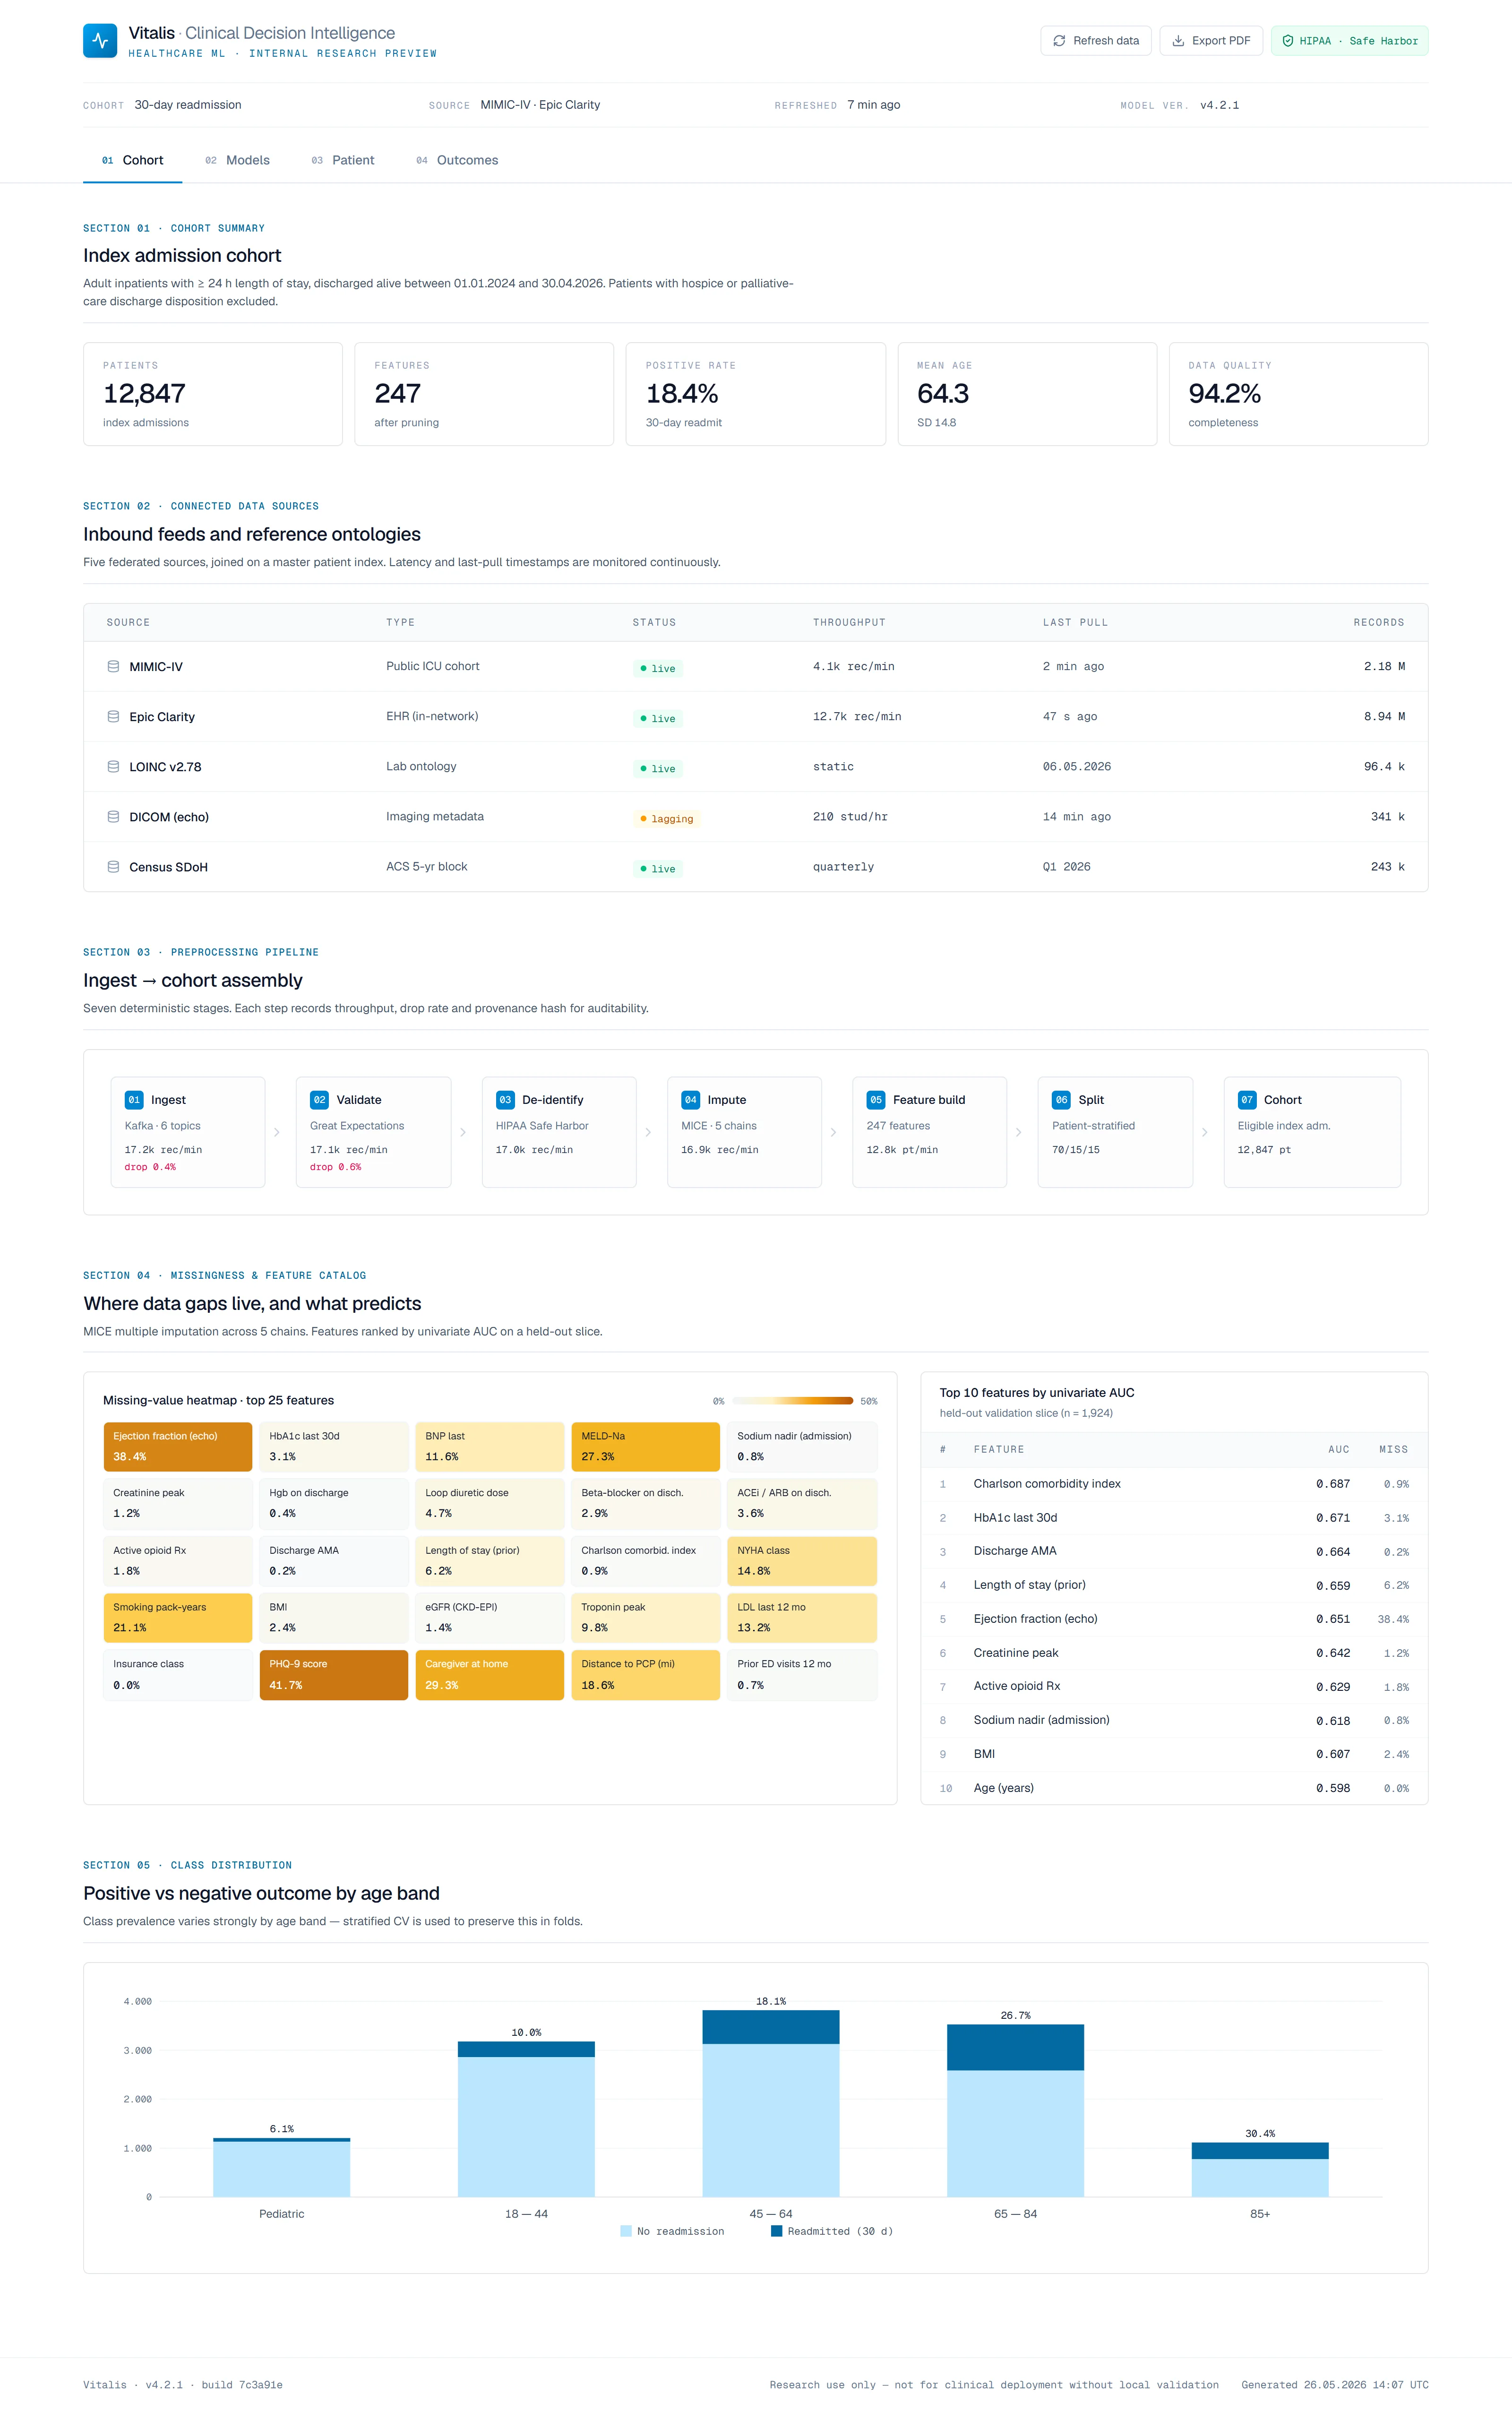Open the Outcomes tab
The height and width of the screenshot is (2411, 1512).
tap(457, 160)
